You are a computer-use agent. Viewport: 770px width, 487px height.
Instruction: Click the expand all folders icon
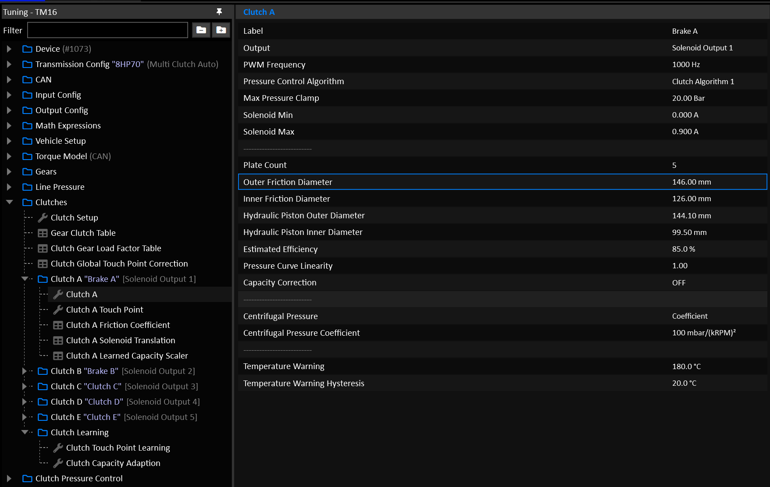click(x=221, y=30)
